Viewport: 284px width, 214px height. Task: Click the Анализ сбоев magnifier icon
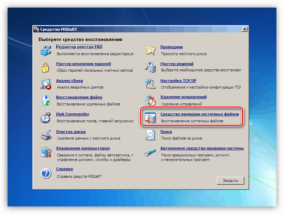46,84
